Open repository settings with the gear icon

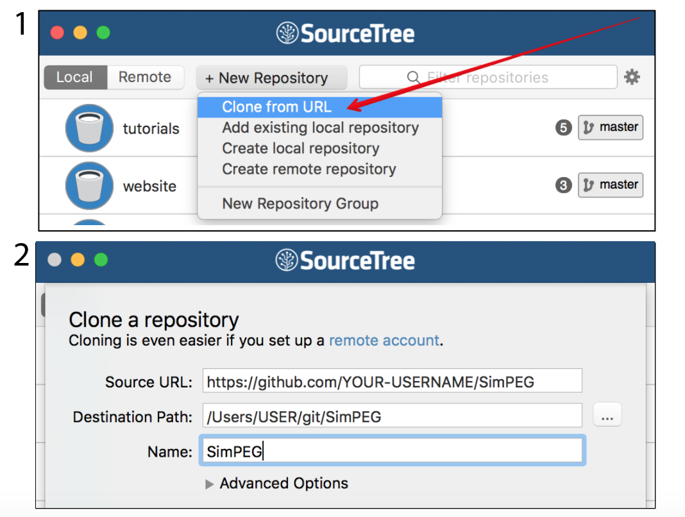tap(632, 77)
